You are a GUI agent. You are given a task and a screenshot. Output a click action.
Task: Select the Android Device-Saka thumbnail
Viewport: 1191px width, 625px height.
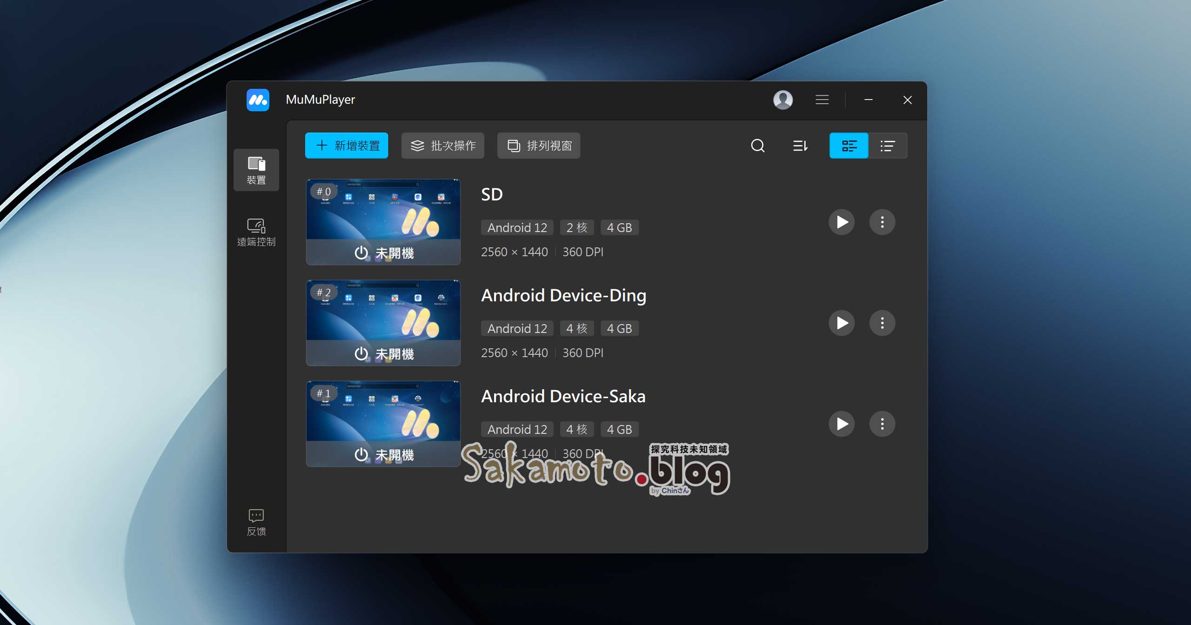[x=383, y=424]
